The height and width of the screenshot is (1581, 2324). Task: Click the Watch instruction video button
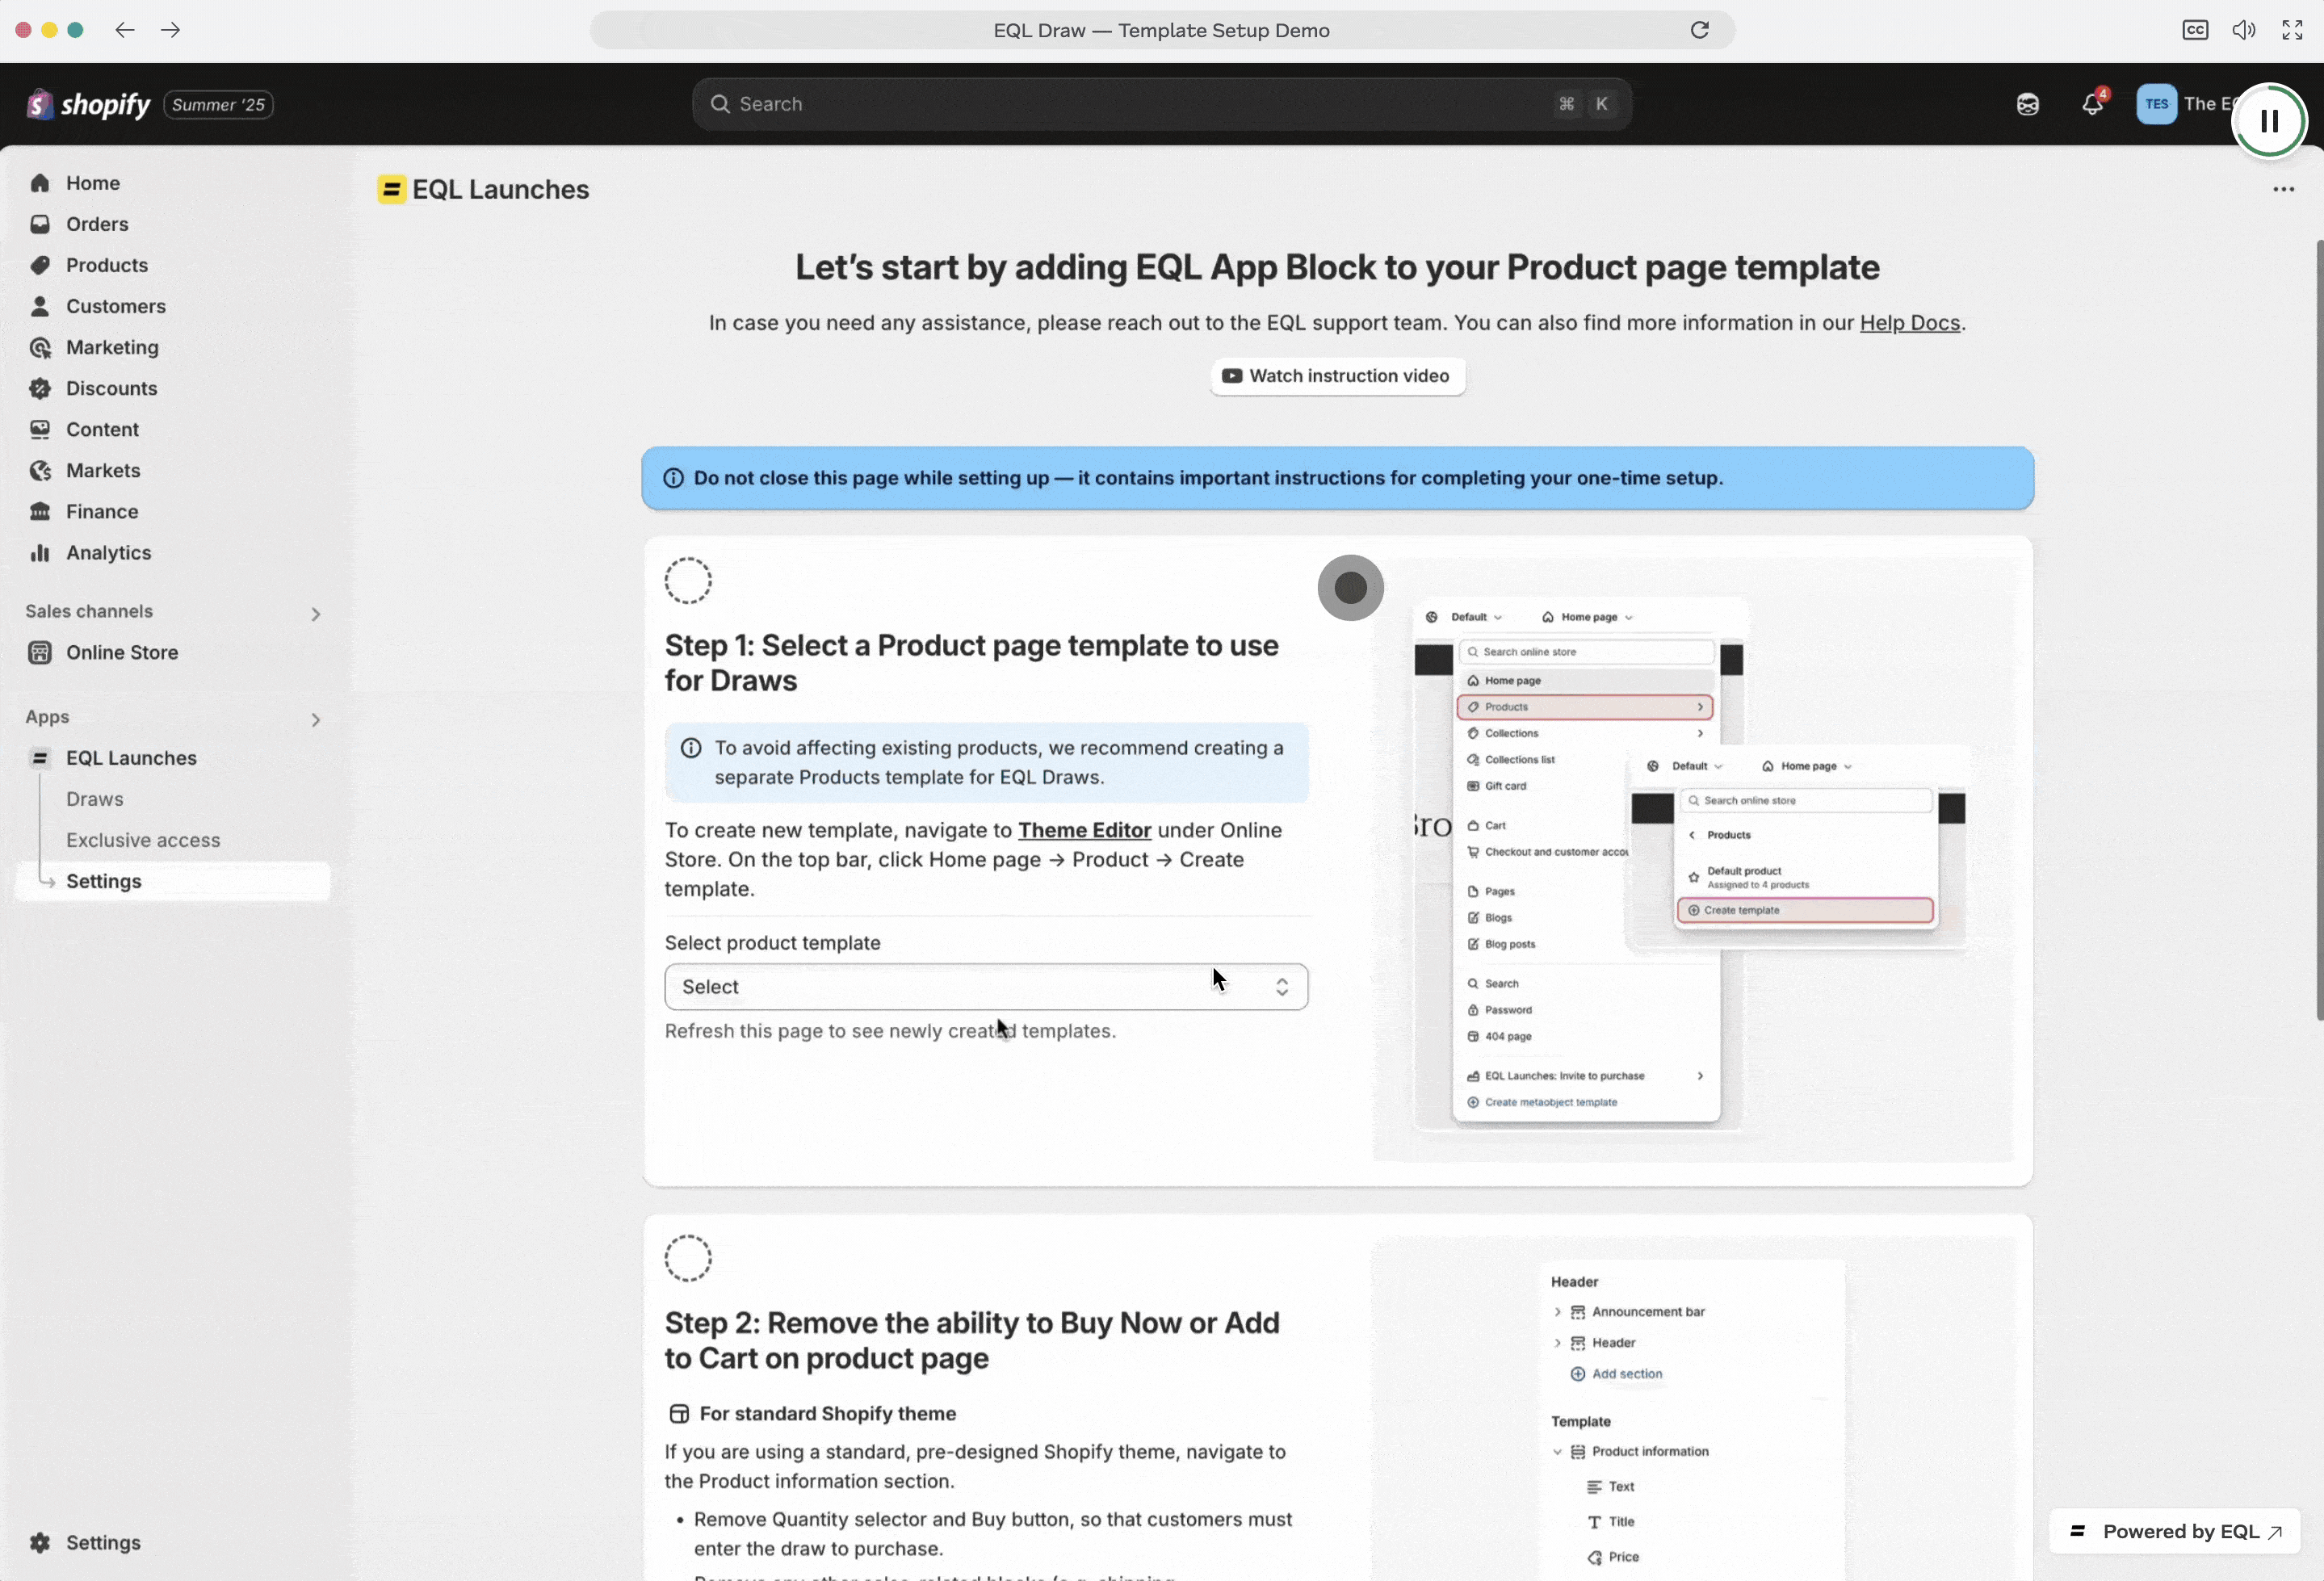pos(1338,376)
